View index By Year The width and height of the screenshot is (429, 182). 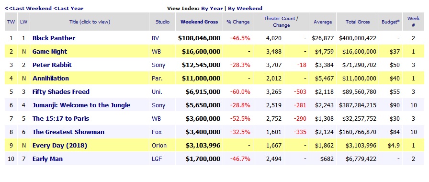tap(212, 8)
